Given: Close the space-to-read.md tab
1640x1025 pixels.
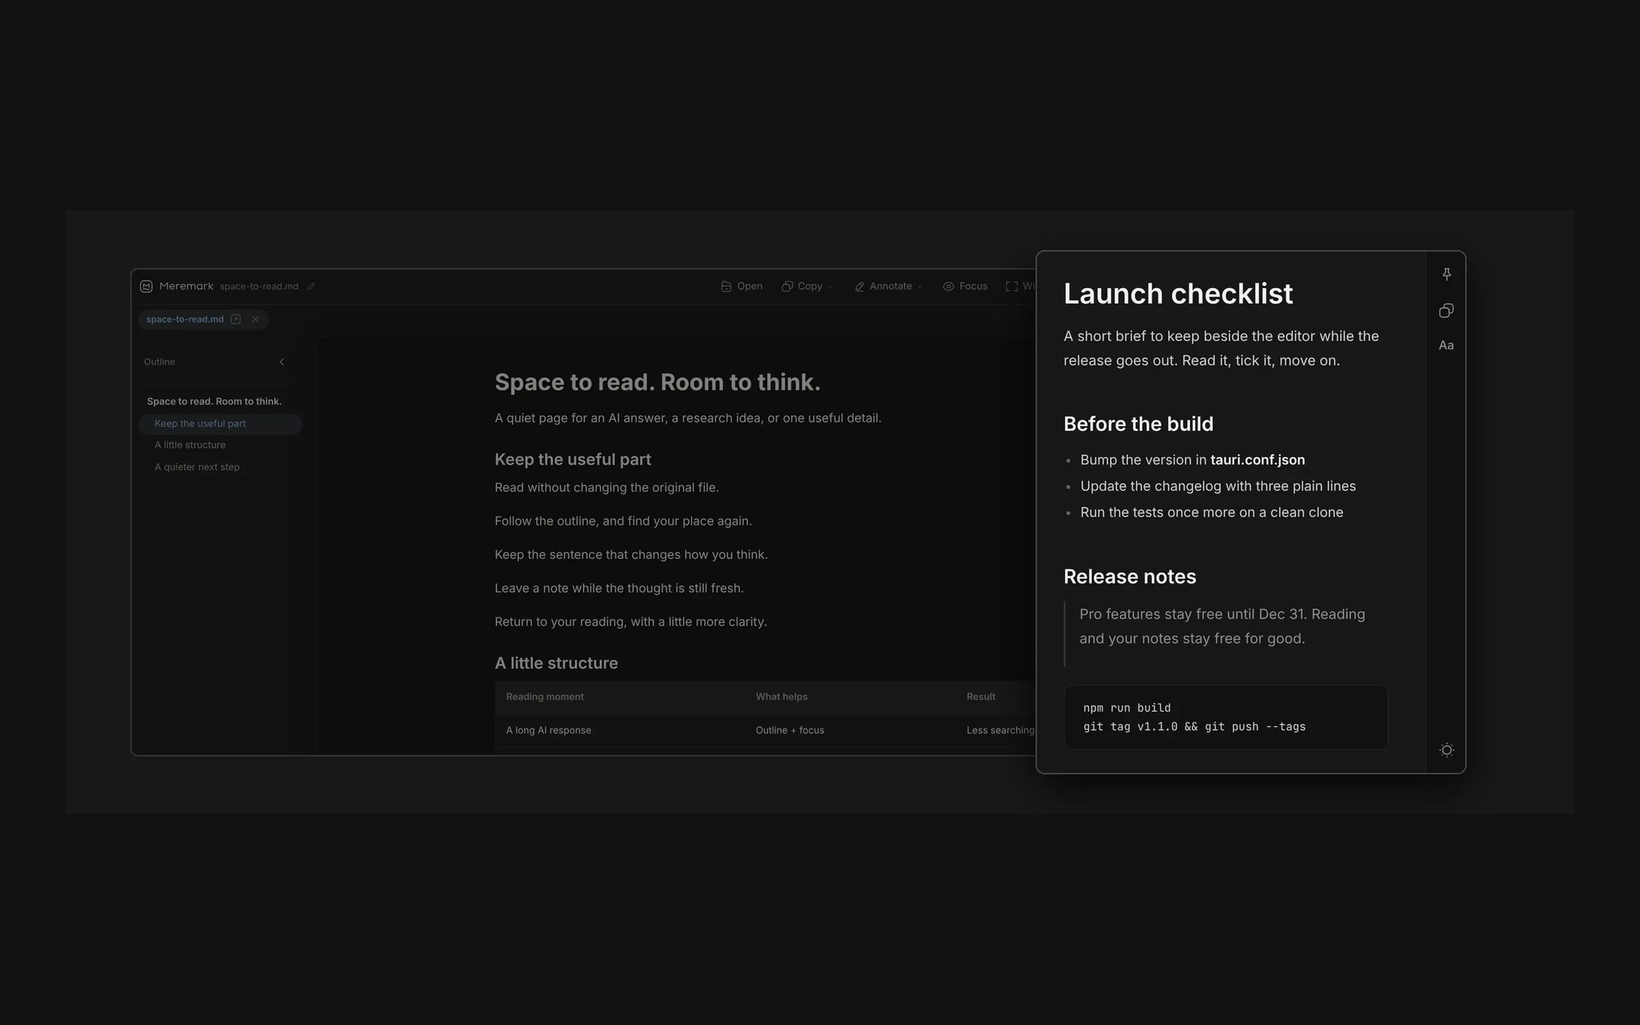Looking at the screenshot, I should click(x=256, y=319).
